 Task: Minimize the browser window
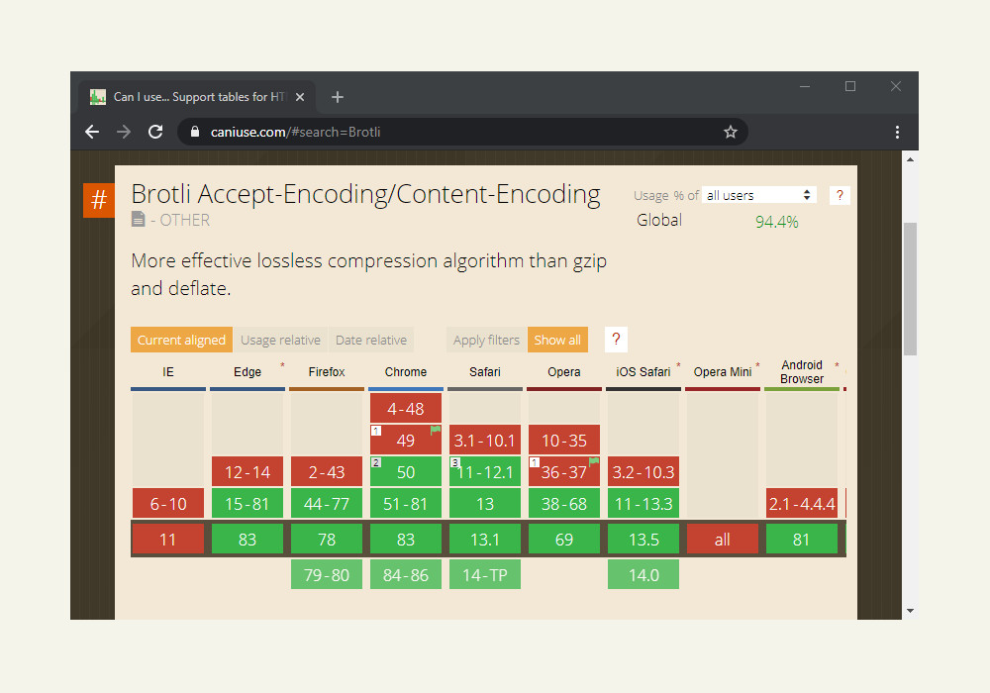point(805,86)
